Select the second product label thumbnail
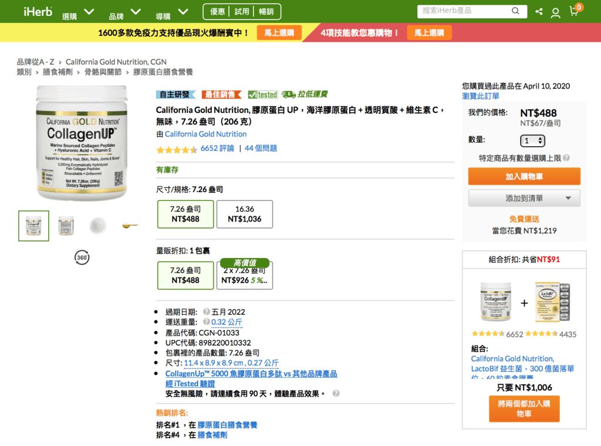The image size is (601, 446). (66, 226)
